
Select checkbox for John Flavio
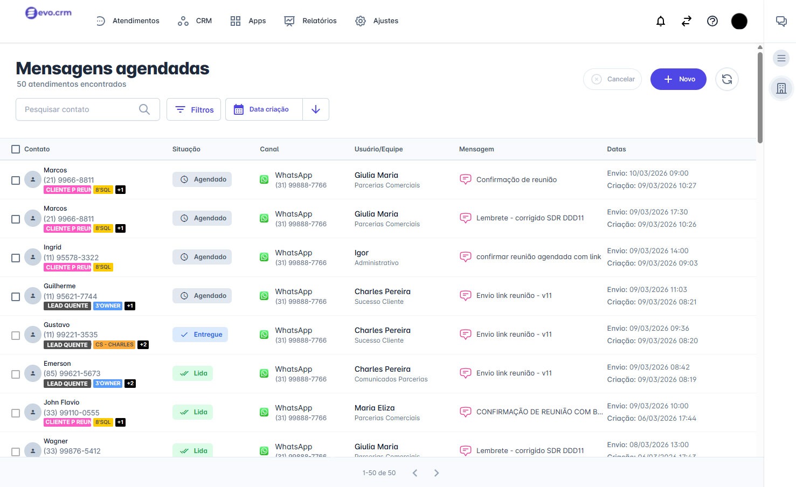[x=16, y=413]
